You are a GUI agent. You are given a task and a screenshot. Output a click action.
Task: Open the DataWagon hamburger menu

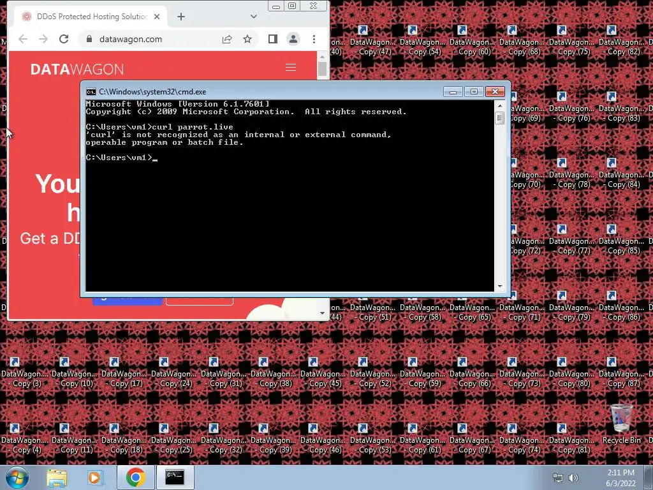tap(291, 68)
